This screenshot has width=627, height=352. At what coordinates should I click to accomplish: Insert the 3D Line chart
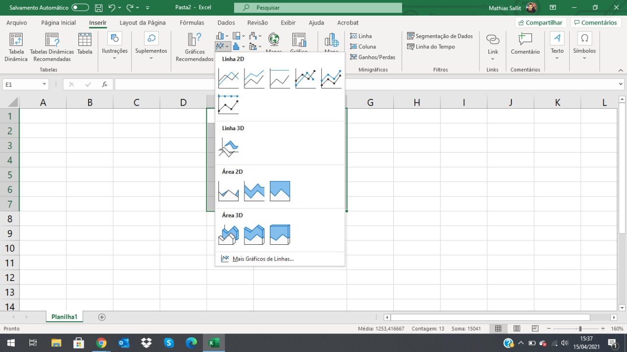228,147
